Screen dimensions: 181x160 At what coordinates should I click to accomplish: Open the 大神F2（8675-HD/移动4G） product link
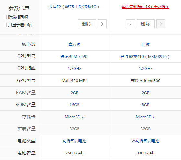(74, 7)
